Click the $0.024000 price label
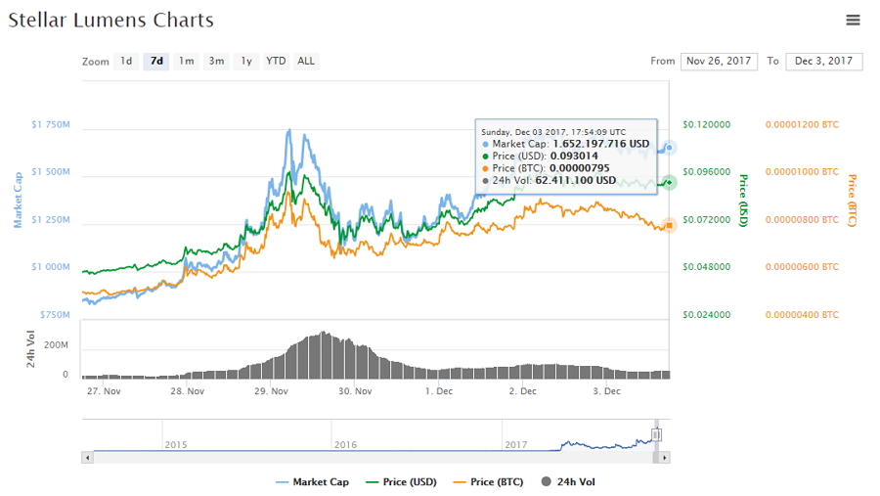 707,315
